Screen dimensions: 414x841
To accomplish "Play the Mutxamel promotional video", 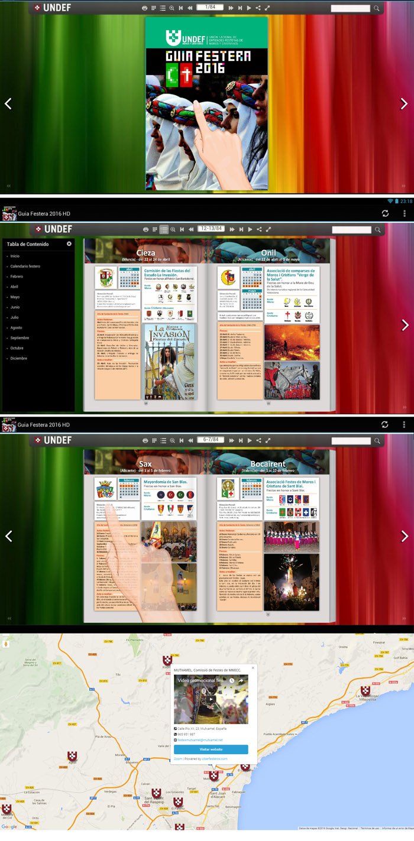I will 211,699.
